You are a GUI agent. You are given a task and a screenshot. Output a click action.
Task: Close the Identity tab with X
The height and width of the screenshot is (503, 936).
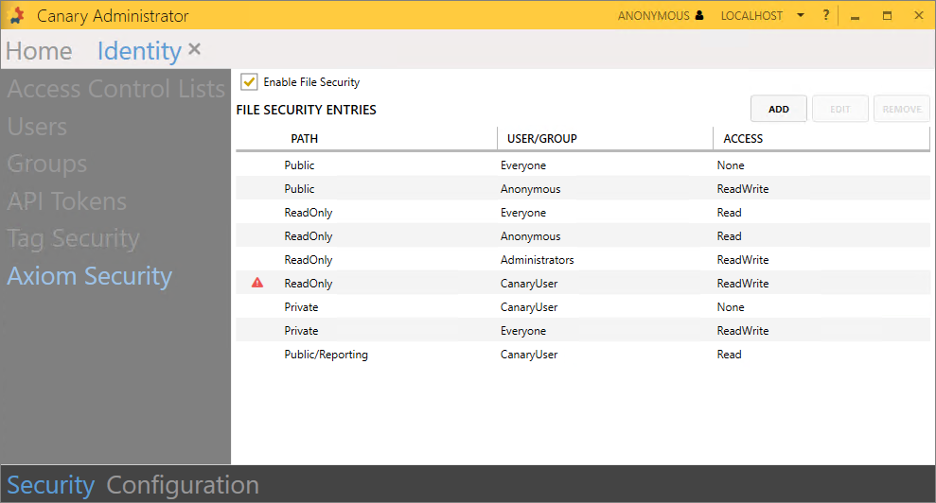(194, 49)
